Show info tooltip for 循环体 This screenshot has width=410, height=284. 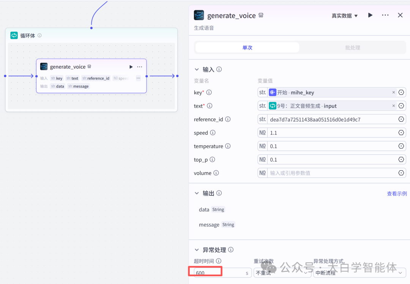point(39,35)
